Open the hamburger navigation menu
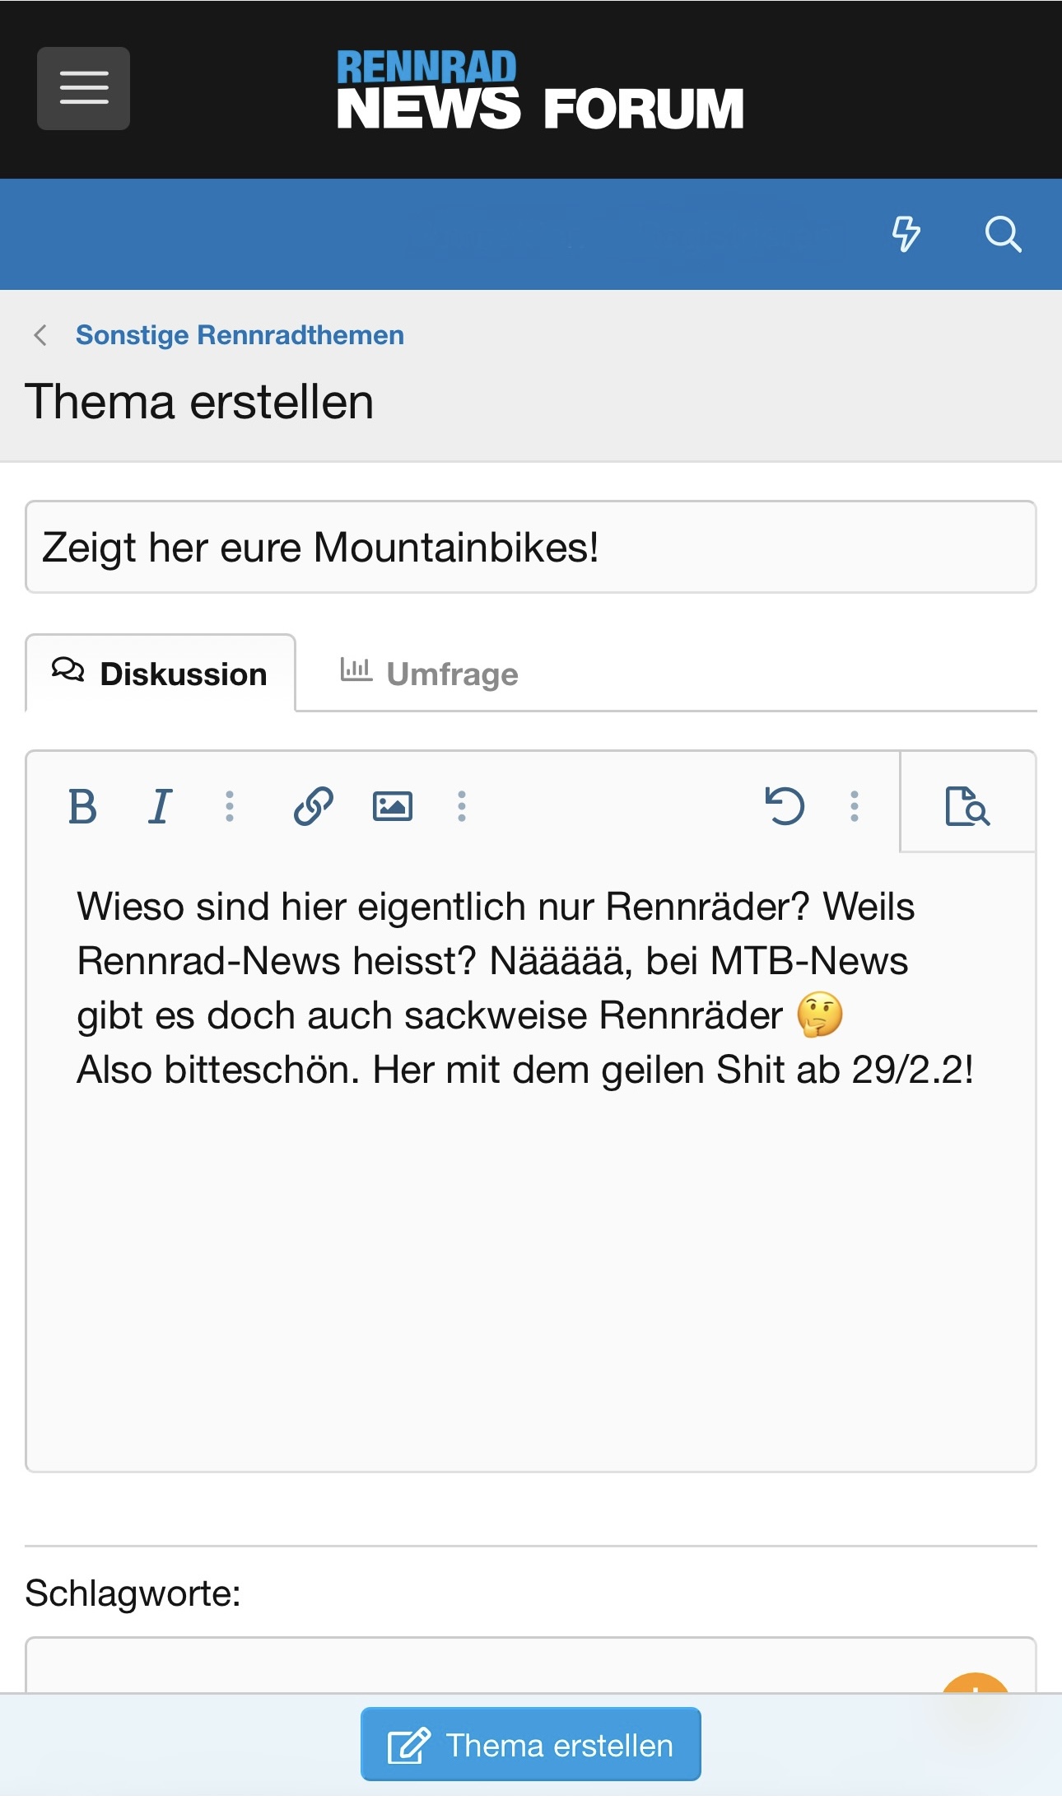 83,88
